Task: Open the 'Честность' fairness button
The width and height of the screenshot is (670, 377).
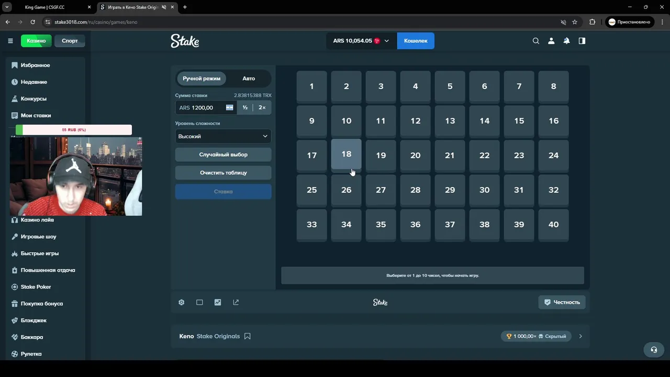Action: pos(562,302)
